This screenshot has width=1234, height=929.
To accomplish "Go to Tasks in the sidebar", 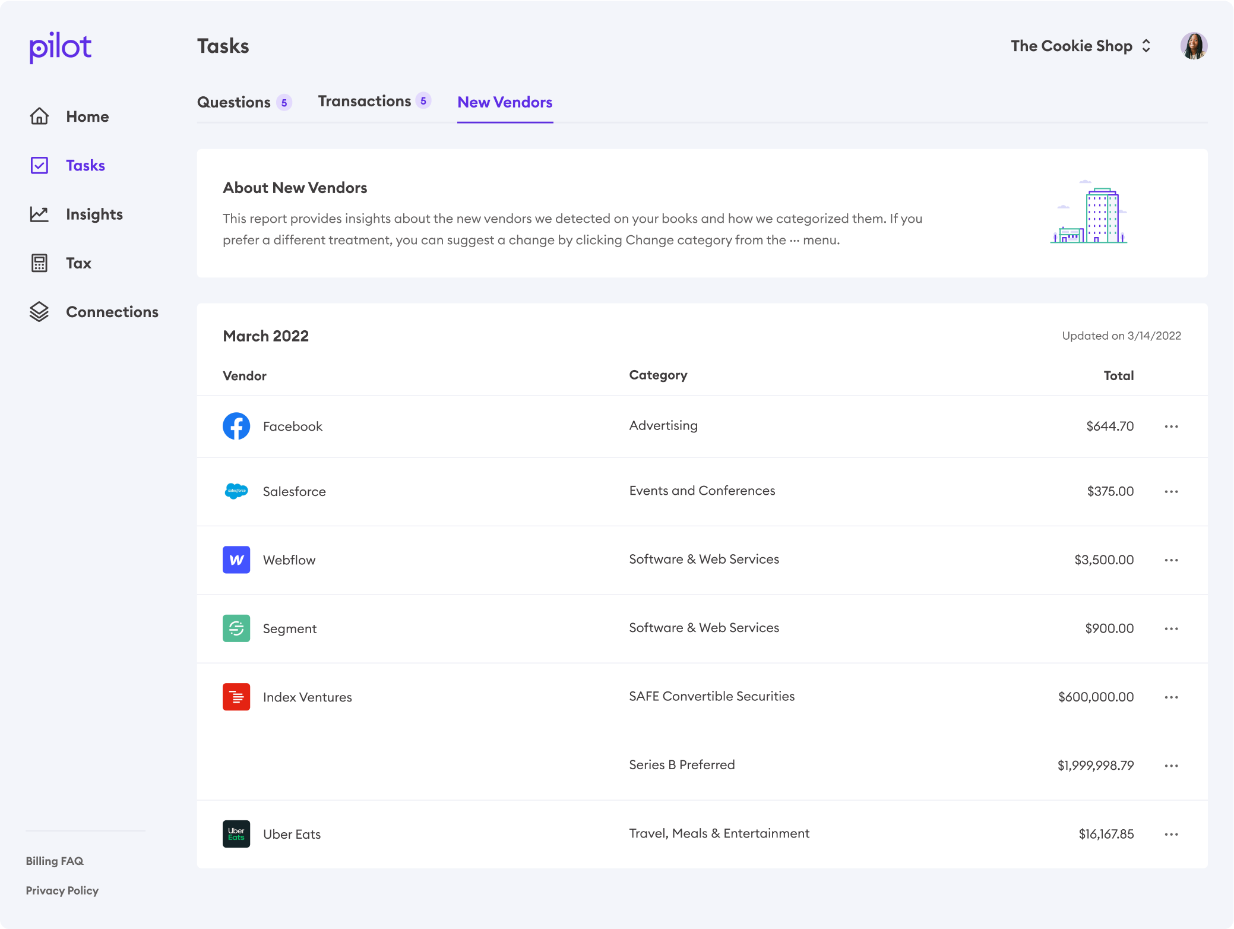I will pyautogui.click(x=86, y=165).
